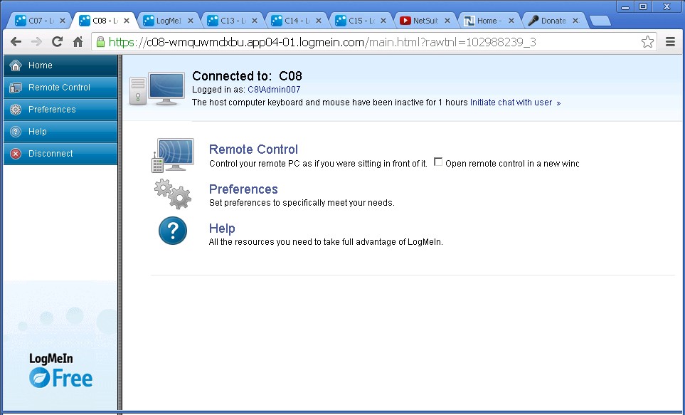The image size is (685, 415).
Task: Click the C8\Admin007 user link
Action: pos(274,90)
